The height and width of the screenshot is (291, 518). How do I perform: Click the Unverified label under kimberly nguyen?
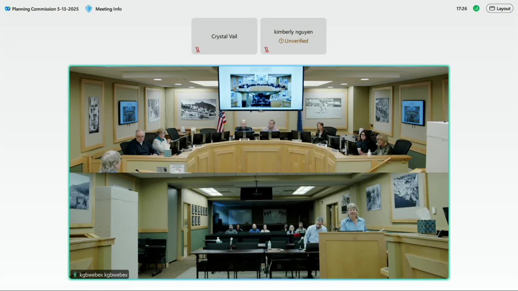[296, 41]
